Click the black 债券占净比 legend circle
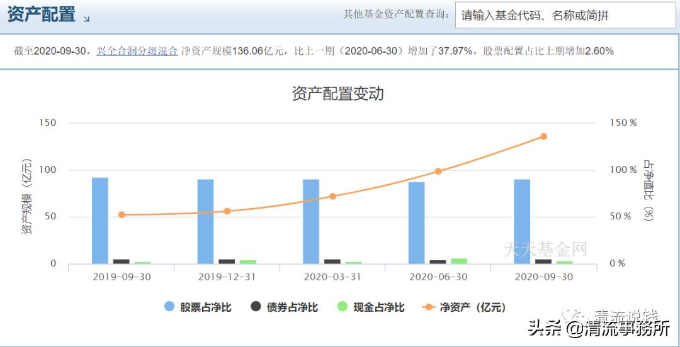 pyautogui.click(x=256, y=307)
